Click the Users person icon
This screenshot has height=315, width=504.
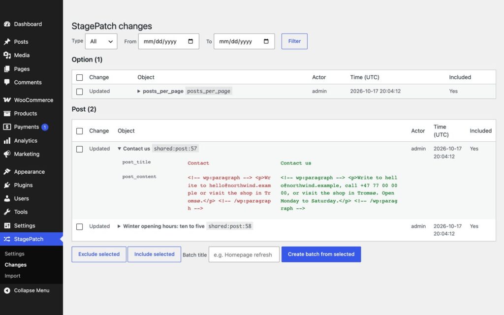[x=7, y=199]
